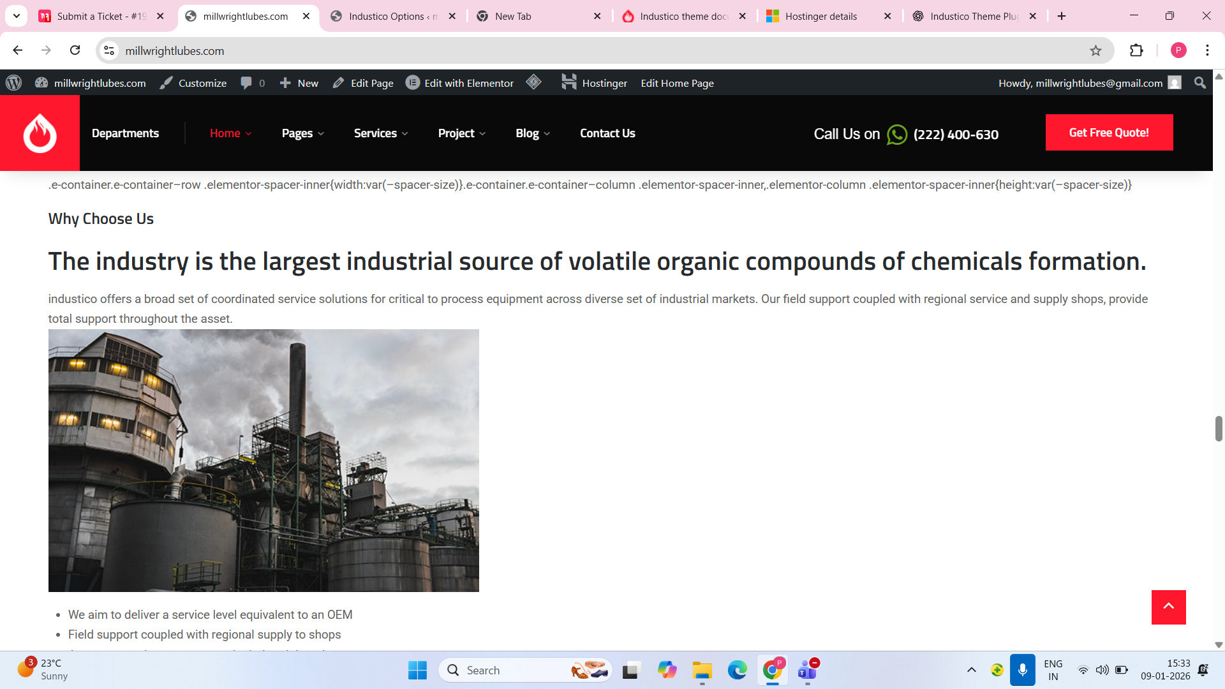This screenshot has height=689, width=1225.
Task: Click the red flame site logo
Action: coord(40,133)
